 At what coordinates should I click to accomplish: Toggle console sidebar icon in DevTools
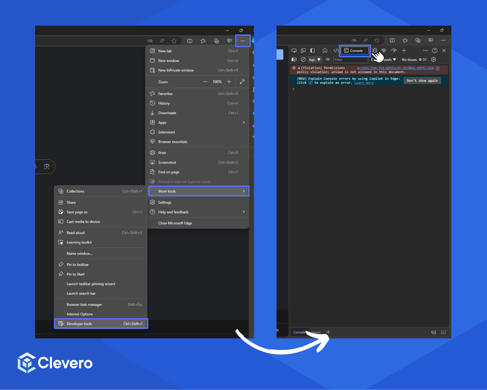pyautogui.click(x=294, y=59)
